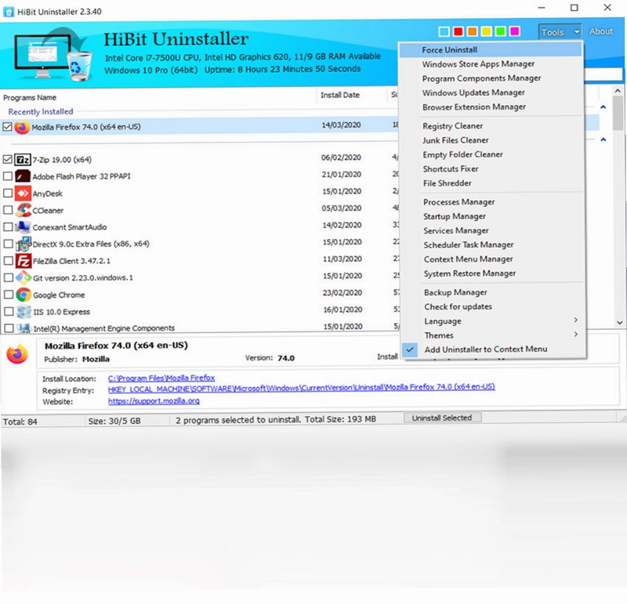This screenshot has width=627, height=604.
Task: Select Force Uninstall from the Tools menu
Action: 491,50
